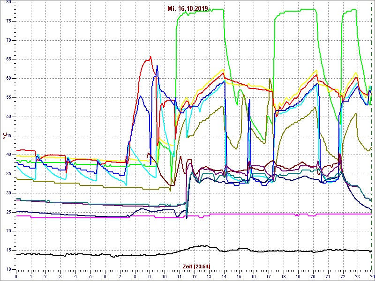
Task: Click the °C unit label on vertical axis
Action: (5, 136)
